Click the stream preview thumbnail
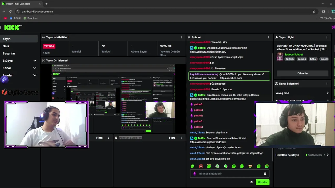 pos(113,99)
